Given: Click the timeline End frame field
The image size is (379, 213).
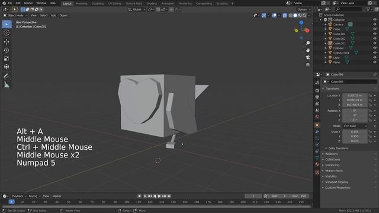Looking at the screenshot, I should 298,196.
